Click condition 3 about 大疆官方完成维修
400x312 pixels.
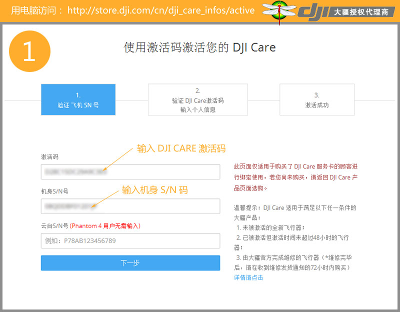coord(292,262)
